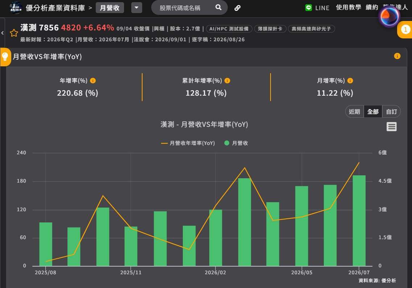The height and width of the screenshot is (288, 412).
Task: Select the 近期 range option
Action: (354, 112)
